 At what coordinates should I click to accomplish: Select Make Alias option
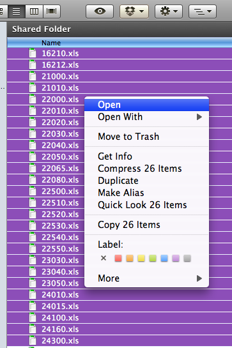coord(146,193)
